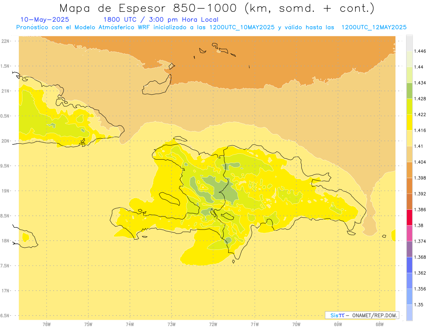Click the legend value '1.392'
Viewport: 426px width, 329px height.
click(420, 194)
